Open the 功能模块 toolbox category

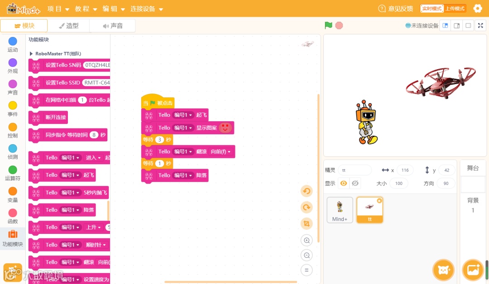pos(13,238)
